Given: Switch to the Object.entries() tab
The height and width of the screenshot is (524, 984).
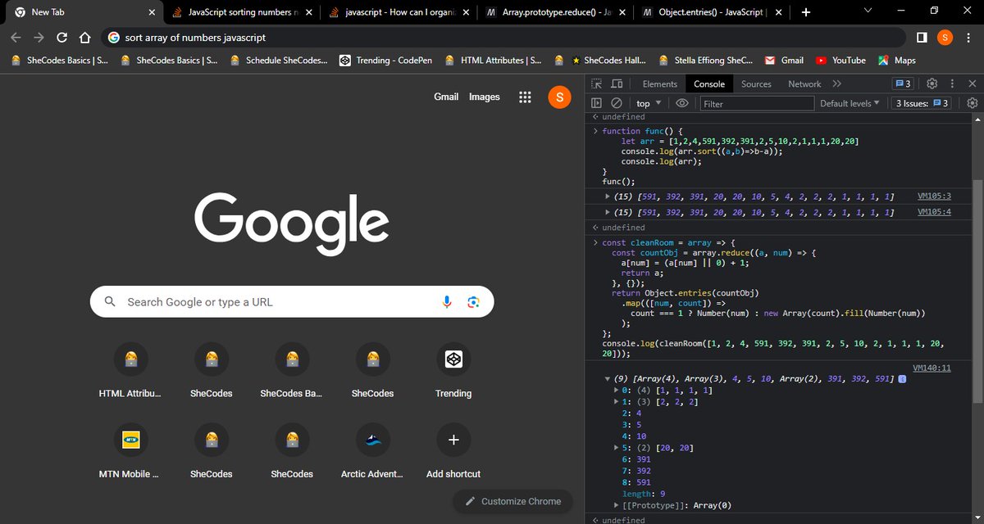Looking at the screenshot, I should click(x=711, y=12).
